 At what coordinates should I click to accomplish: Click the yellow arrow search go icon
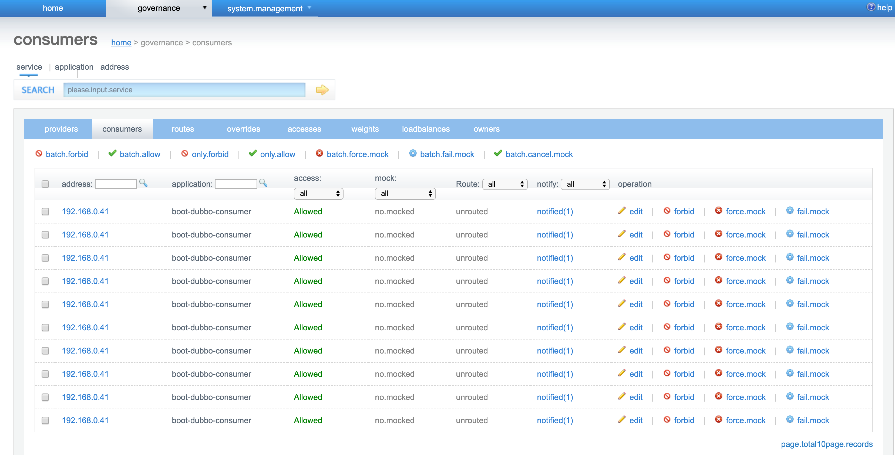tap(322, 90)
